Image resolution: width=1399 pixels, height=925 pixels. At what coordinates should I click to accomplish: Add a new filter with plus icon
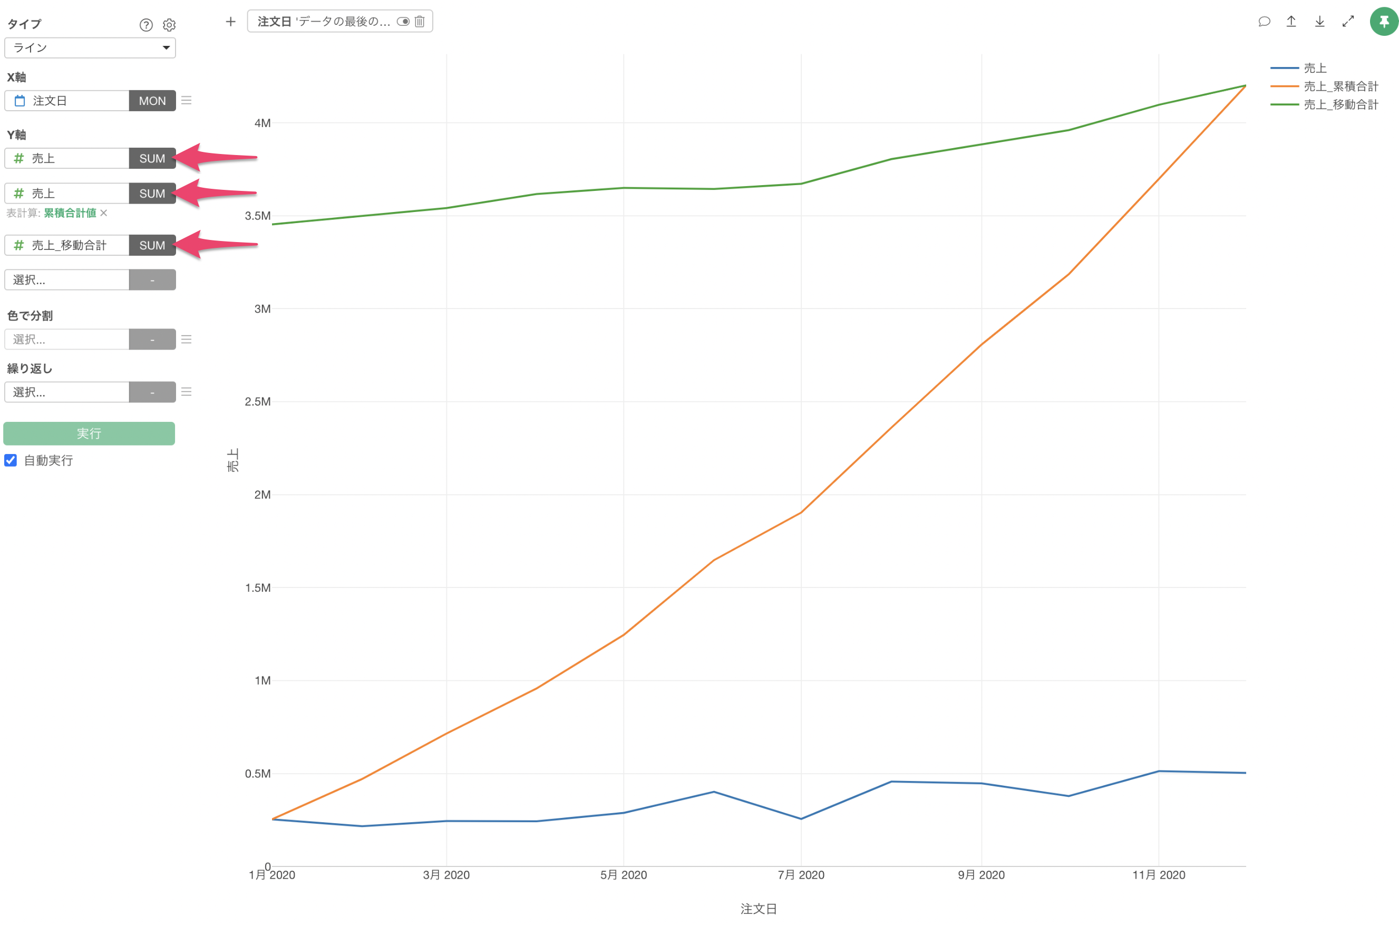point(230,22)
